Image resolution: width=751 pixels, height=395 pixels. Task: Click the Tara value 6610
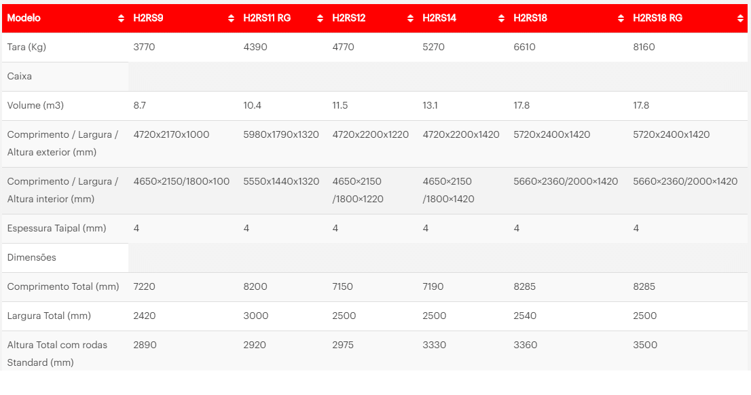click(x=524, y=47)
